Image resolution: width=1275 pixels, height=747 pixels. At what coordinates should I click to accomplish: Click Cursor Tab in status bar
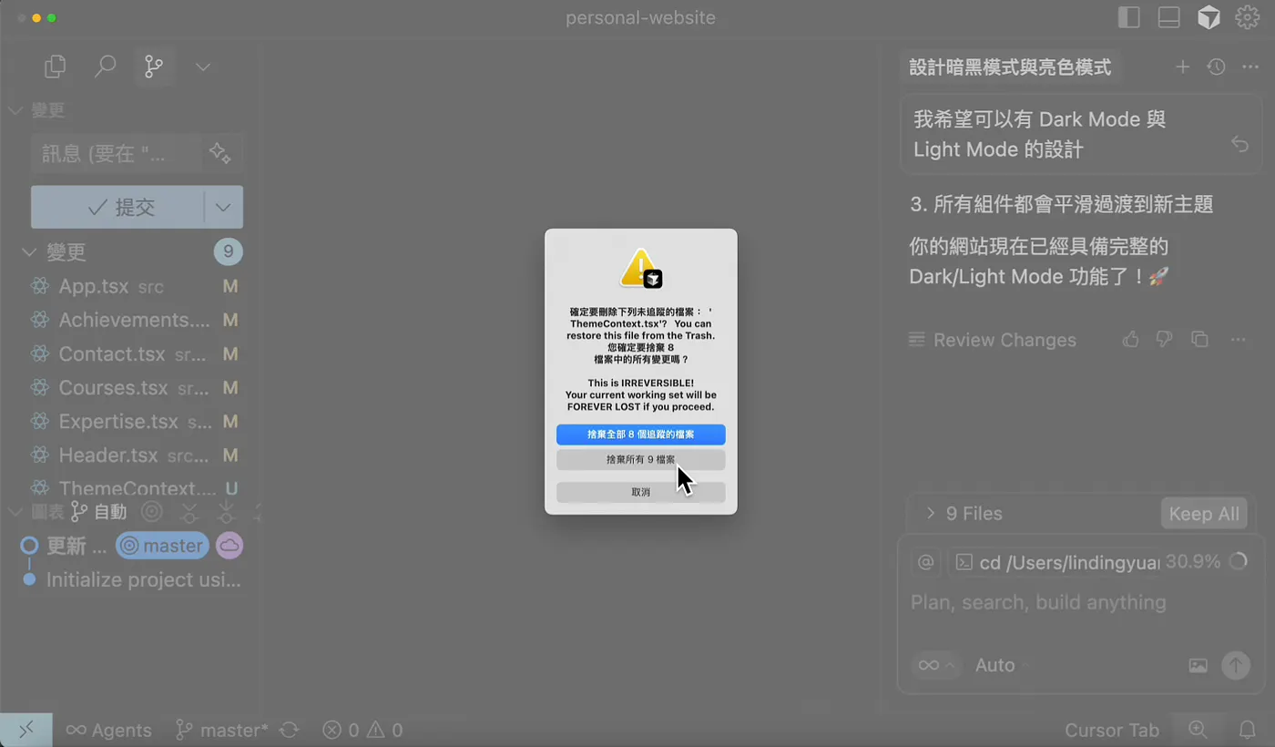click(x=1112, y=730)
